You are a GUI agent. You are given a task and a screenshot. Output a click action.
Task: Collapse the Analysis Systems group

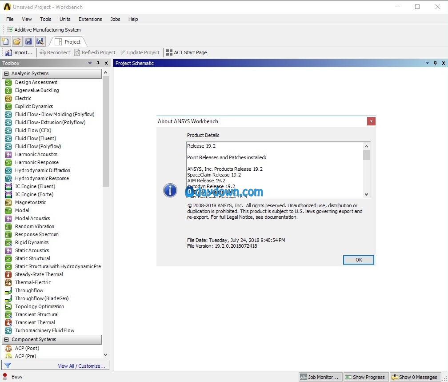click(6, 73)
